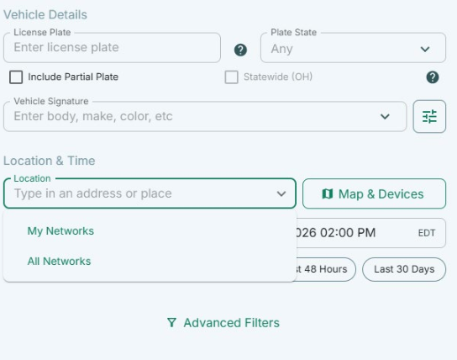This screenshot has height=360, width=457.
Task: Click the end date-time field showing 02:00 PM
Action: tap(370, 233)
